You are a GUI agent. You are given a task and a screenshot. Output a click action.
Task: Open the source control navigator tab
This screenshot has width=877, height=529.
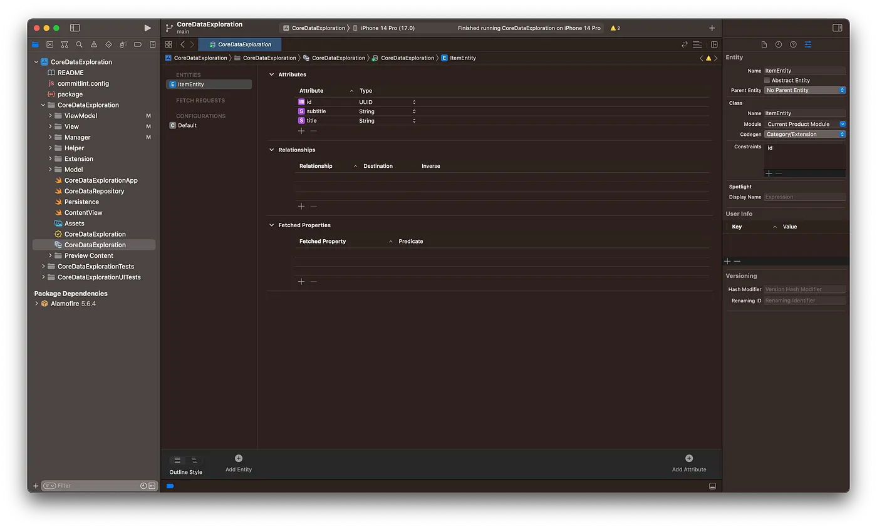click(x=49, y=44)
